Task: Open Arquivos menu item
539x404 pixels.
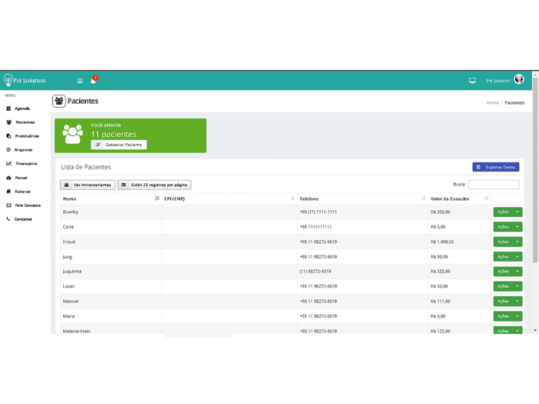Action: pyautogui.click(x=23, y=150)
